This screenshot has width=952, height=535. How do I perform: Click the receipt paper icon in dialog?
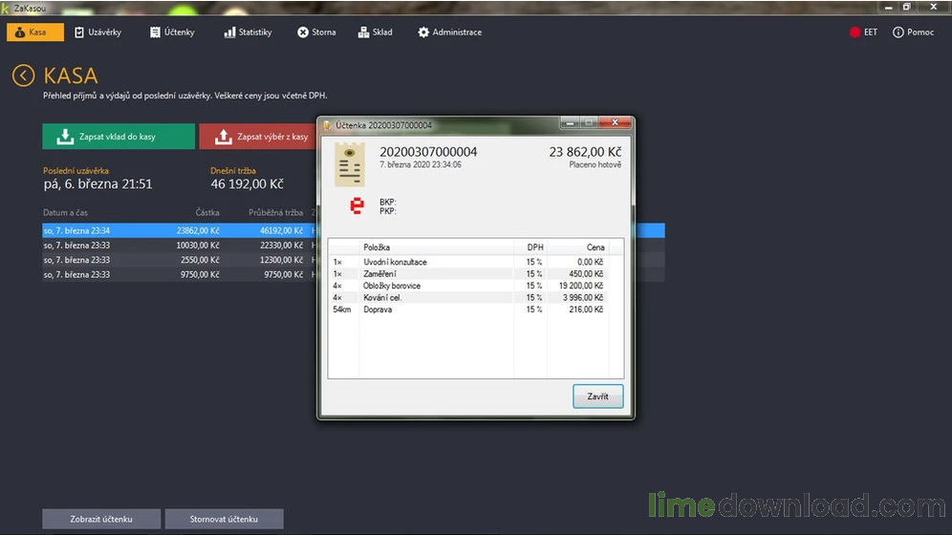(x=350, y=164)
